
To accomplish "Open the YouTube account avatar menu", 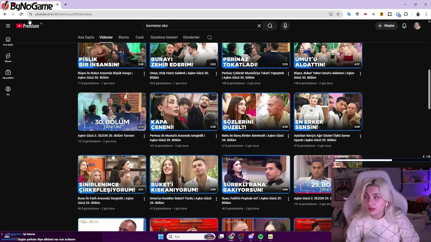I will (417, 26).
